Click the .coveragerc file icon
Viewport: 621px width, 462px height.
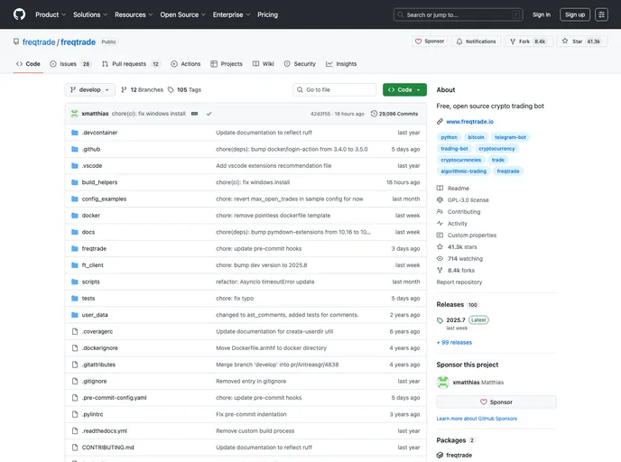[74, 331]
